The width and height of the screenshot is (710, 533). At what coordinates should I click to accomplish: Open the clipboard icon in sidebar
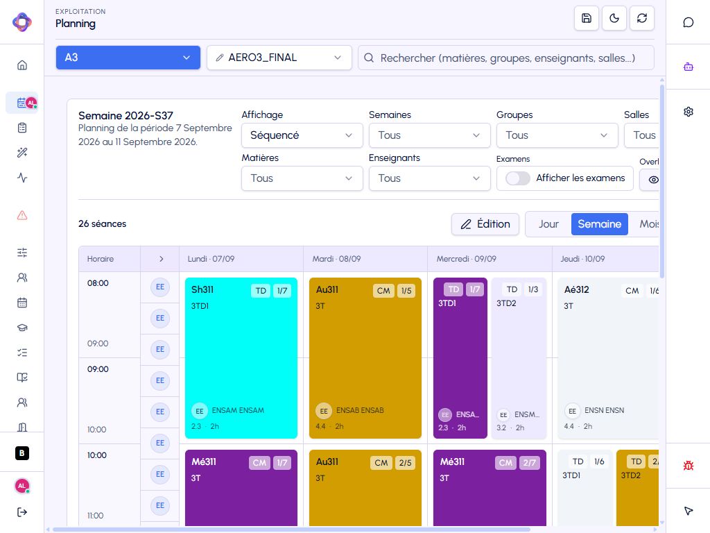21,128
